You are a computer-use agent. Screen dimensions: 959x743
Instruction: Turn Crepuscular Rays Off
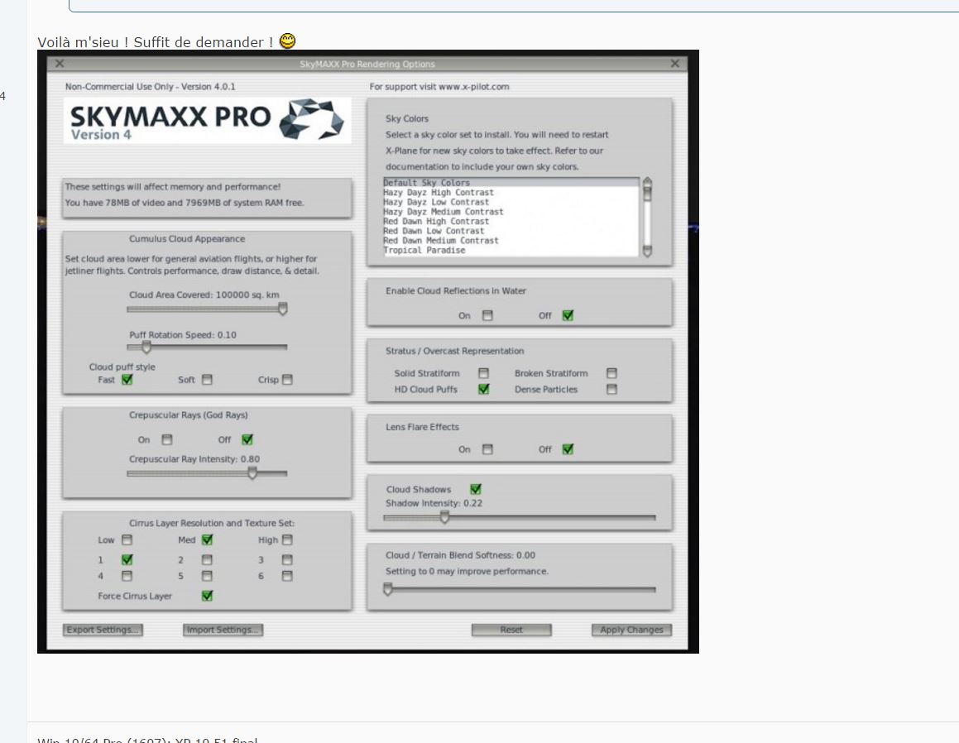coord(247,439)
